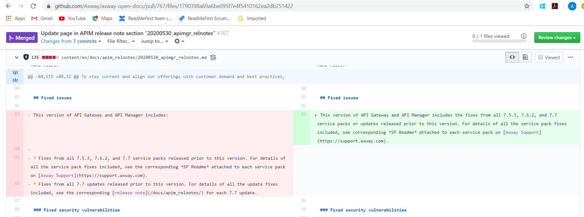Switch to rich diff document view
The image size is (584, 217).
tap(525, 57)
